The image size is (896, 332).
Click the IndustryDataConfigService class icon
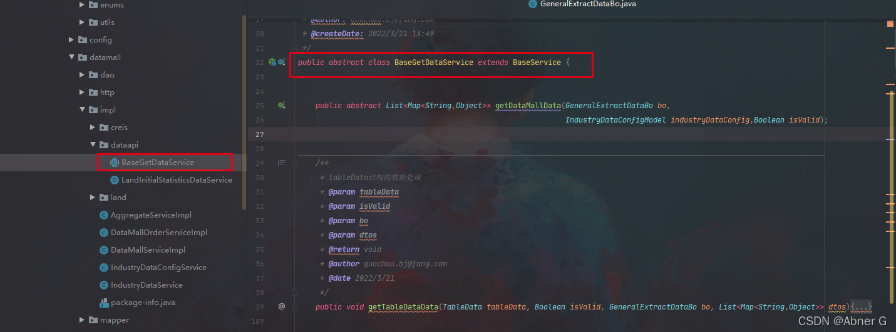click(x=105, y=268)
